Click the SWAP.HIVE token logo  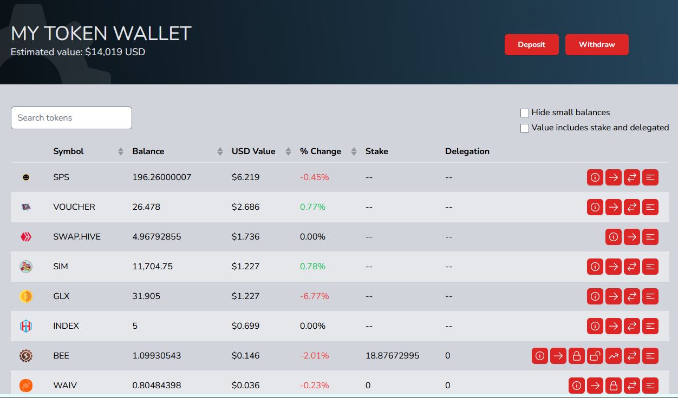26,237
